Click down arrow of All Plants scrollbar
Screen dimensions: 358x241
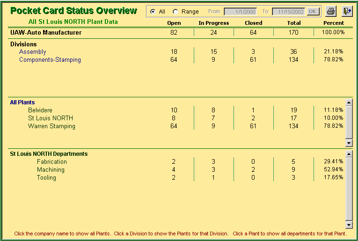point(349,143)
